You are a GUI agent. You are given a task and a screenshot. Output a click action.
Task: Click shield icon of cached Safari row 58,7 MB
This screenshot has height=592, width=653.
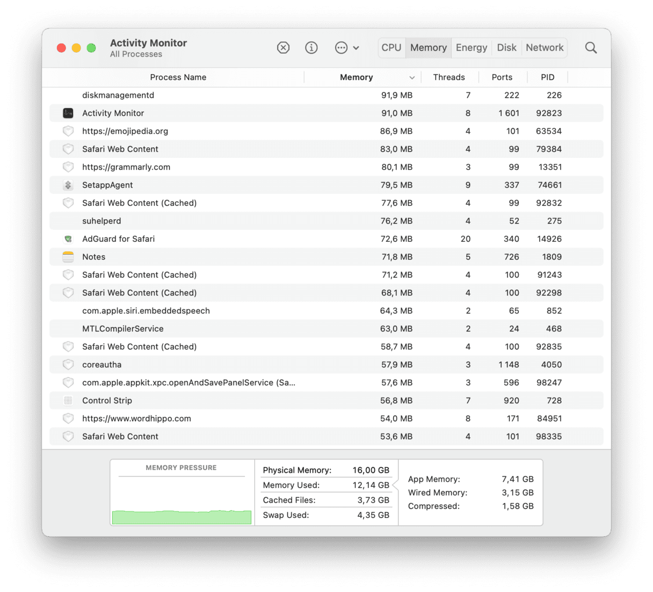[x=68, y=346]
